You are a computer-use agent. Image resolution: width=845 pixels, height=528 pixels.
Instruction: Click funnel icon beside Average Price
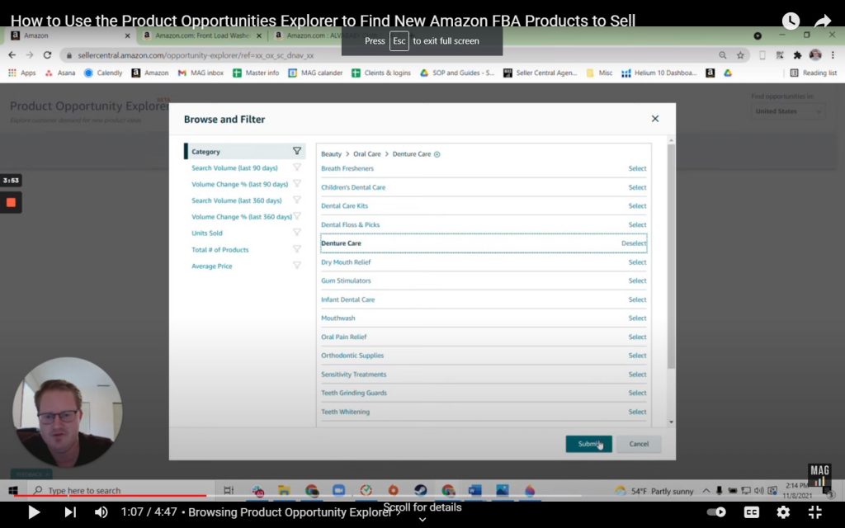297,265
